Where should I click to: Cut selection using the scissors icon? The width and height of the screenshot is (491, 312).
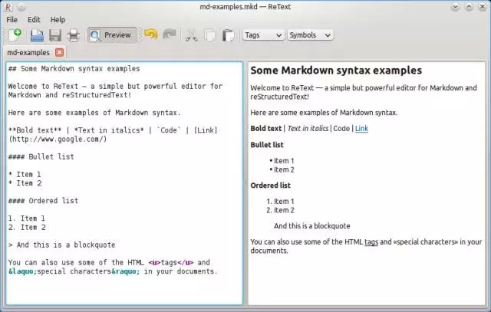(x=191, y=35)
